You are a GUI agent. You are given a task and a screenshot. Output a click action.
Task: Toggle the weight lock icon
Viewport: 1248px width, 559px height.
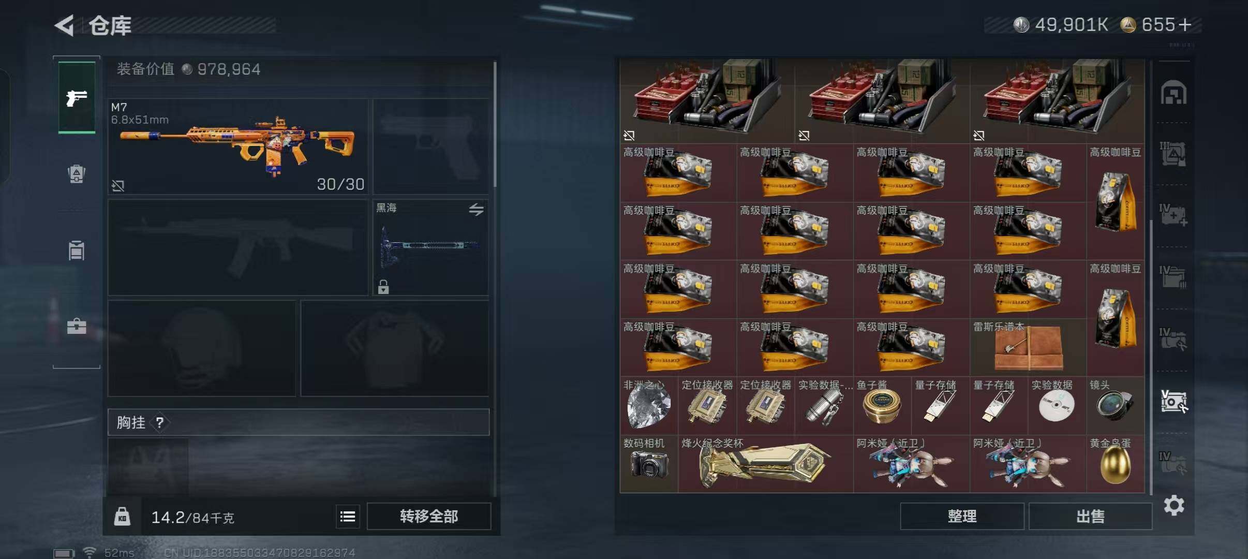pyautogui.click(x=122, y=517)
